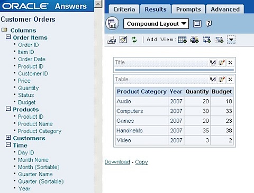Click the add chart view icon
Image resolution: width=254 pixels, height=193 pixels.
[194, 40]
